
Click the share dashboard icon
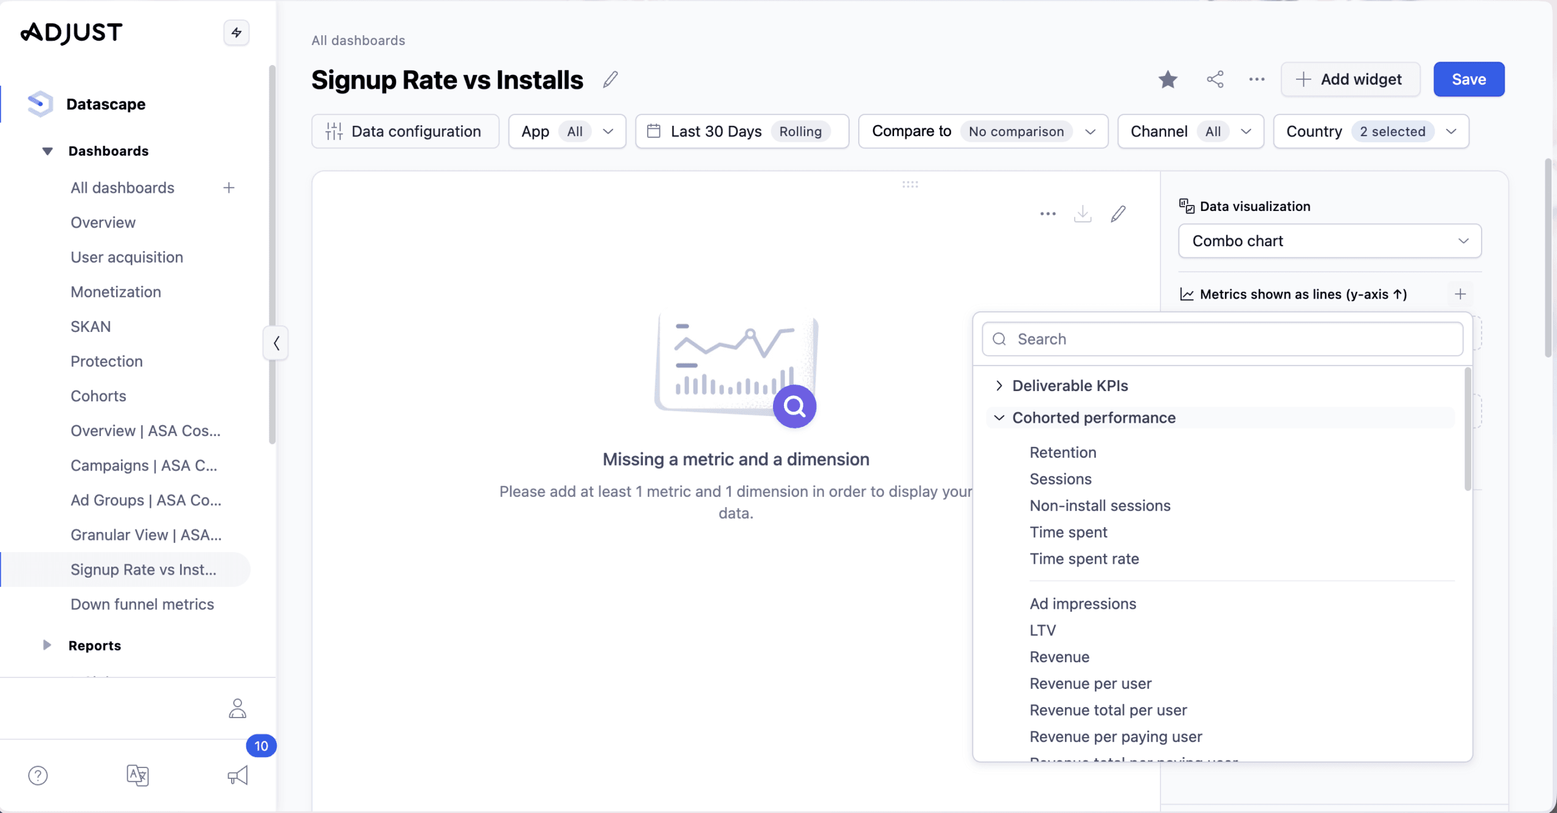(1215, 80)
